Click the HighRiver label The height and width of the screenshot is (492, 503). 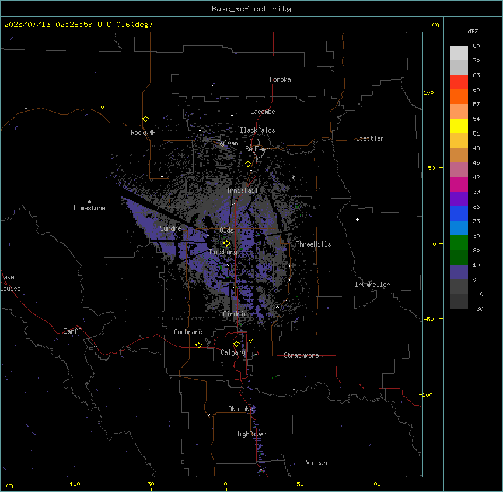pyautogui.click(x=251, y=434)
